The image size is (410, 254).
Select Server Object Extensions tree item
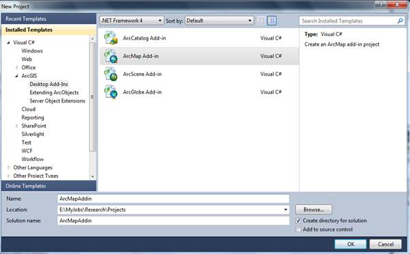(x=57, y=100)
